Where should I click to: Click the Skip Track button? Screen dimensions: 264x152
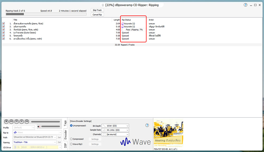[97, 10]
